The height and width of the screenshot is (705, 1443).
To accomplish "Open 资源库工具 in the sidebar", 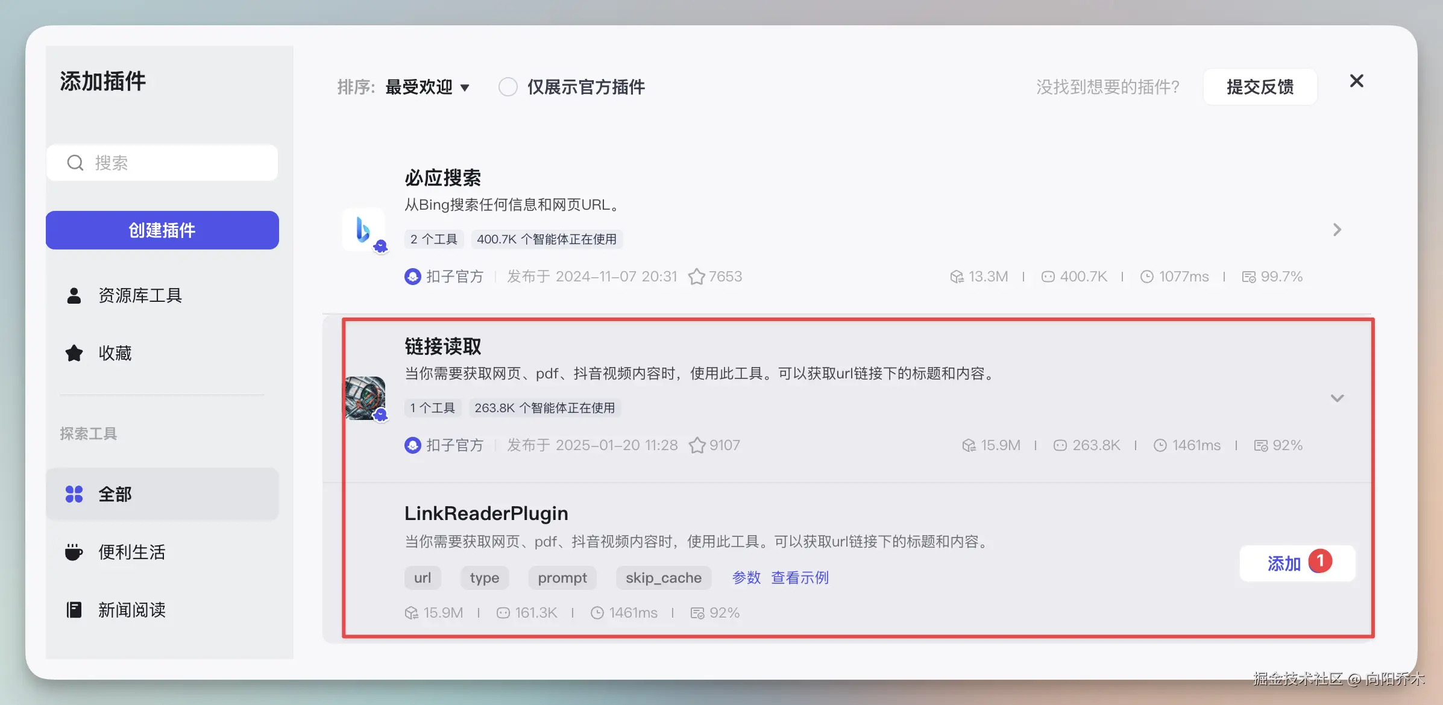I will pos(139,295).
